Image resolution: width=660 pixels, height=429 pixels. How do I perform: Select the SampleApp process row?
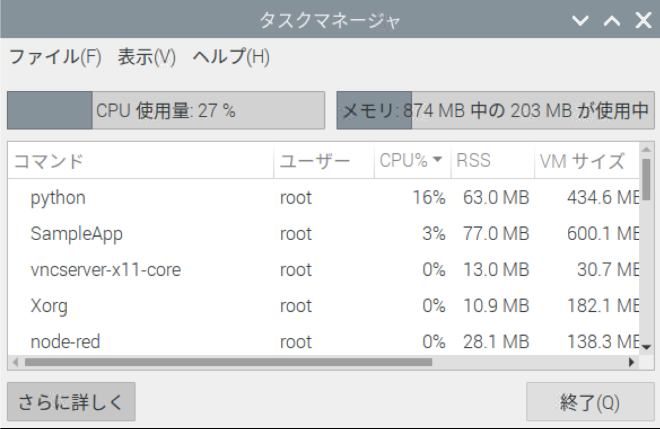pos(160,233)
